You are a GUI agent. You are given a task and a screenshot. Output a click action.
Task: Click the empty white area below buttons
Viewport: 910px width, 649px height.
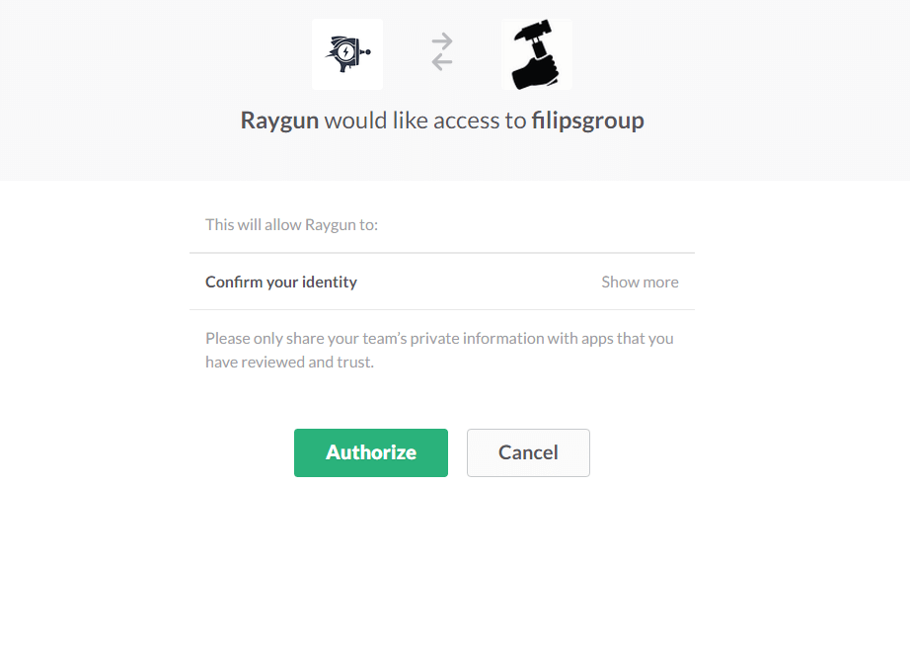click(454, 573)
